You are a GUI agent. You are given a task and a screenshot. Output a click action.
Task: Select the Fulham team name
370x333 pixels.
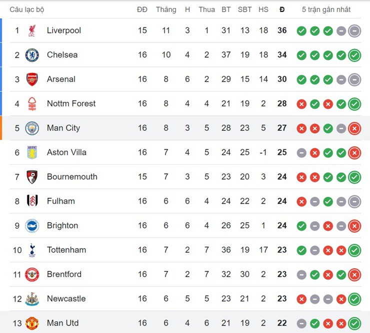click(x=61, y=201)
